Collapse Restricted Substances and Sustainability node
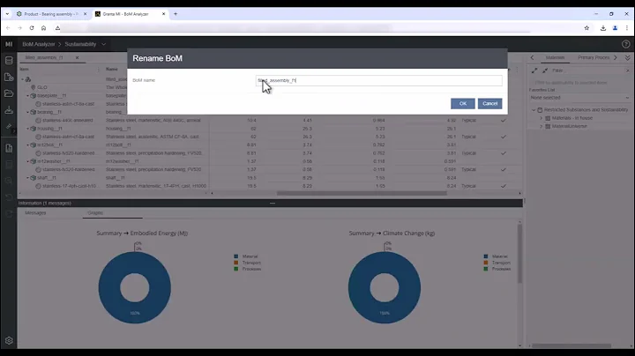This screenshot has width=635, height=356. 534,110
